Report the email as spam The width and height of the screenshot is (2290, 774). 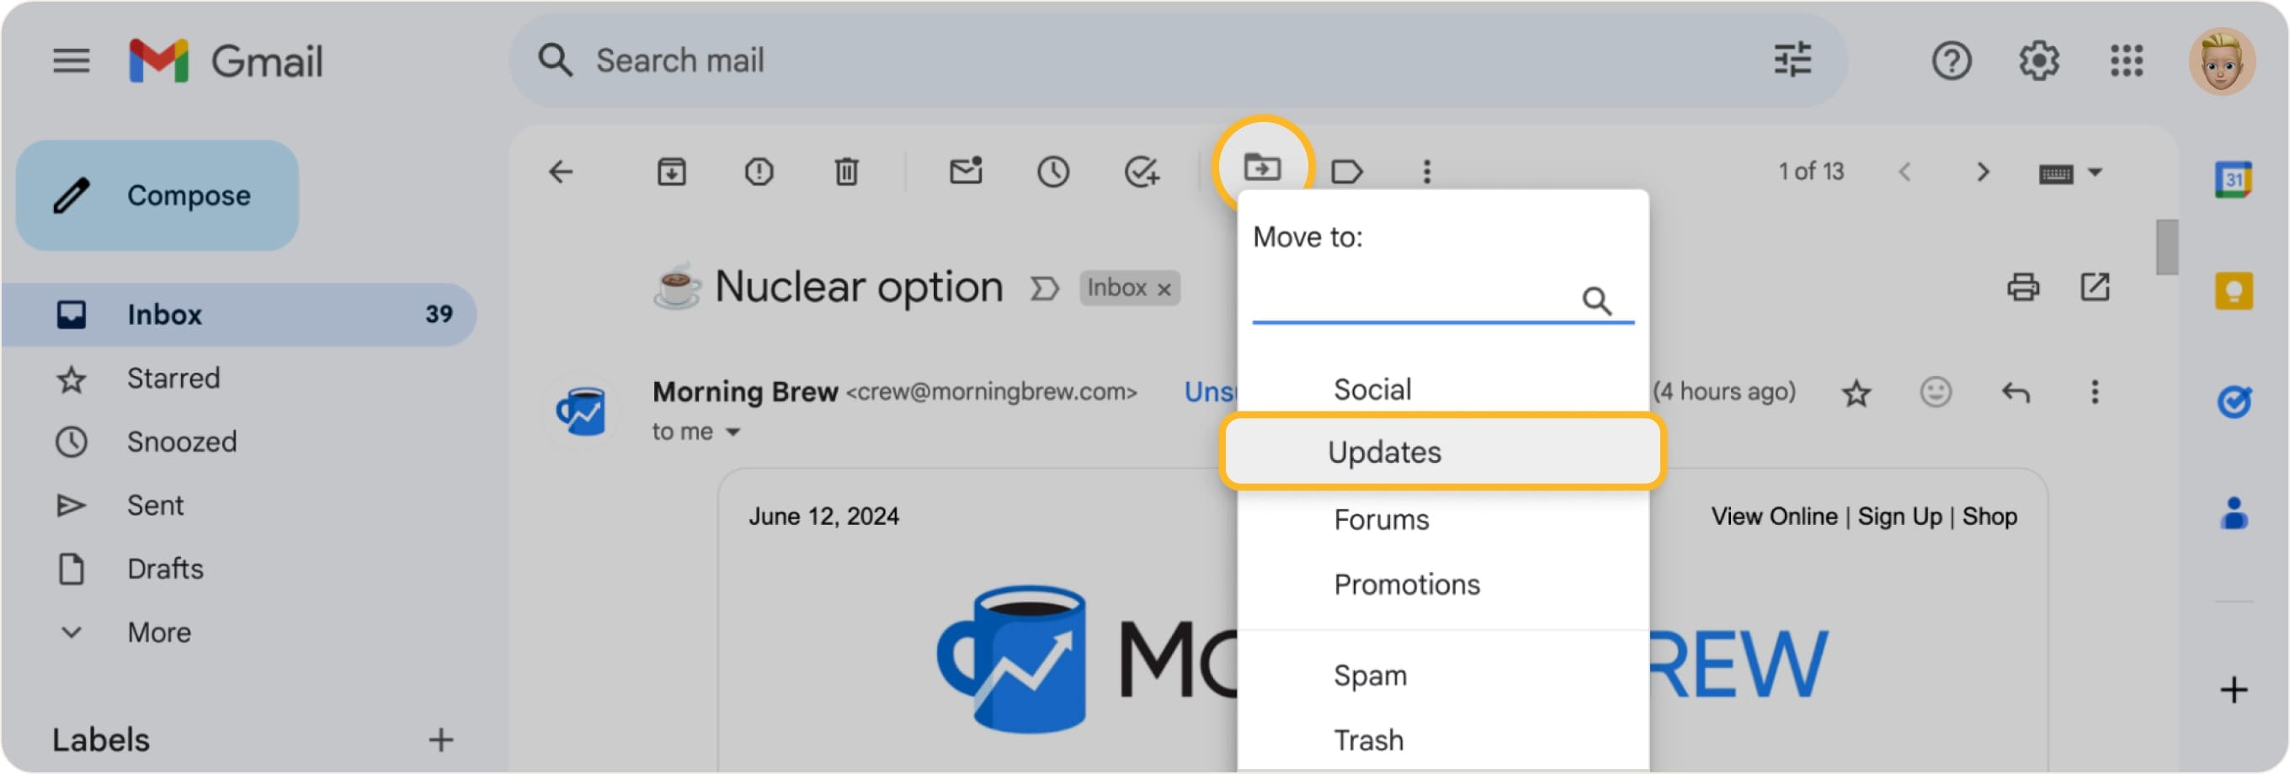click(759, 172)
